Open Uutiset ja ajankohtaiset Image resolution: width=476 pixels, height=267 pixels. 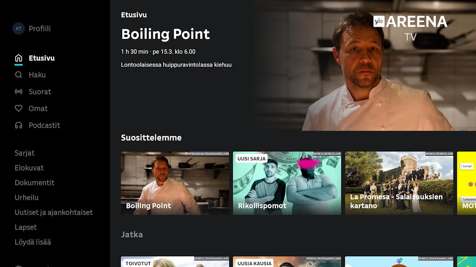53,212
